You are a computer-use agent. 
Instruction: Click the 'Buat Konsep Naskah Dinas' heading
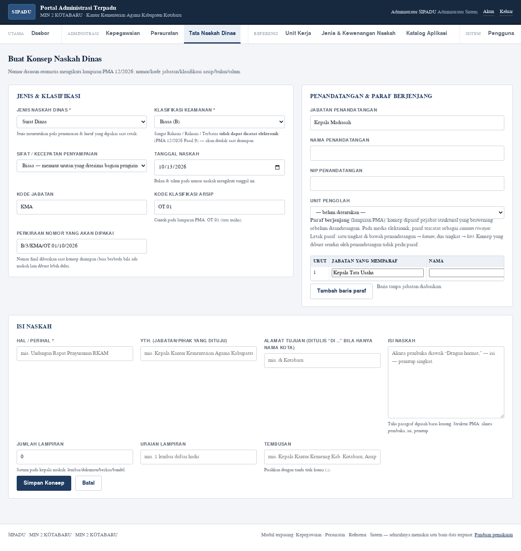[55, 59]
